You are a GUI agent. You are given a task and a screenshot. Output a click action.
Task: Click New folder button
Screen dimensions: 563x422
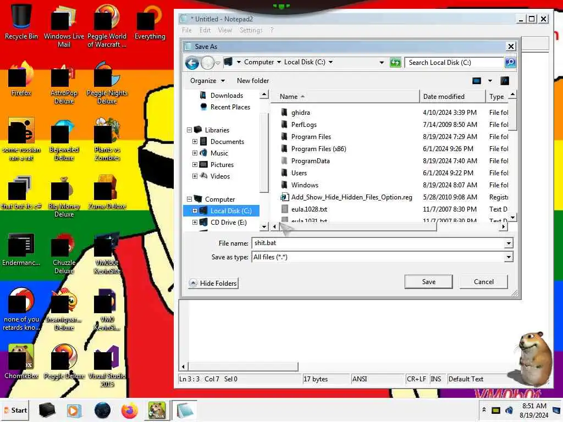(x=253, y=81)
